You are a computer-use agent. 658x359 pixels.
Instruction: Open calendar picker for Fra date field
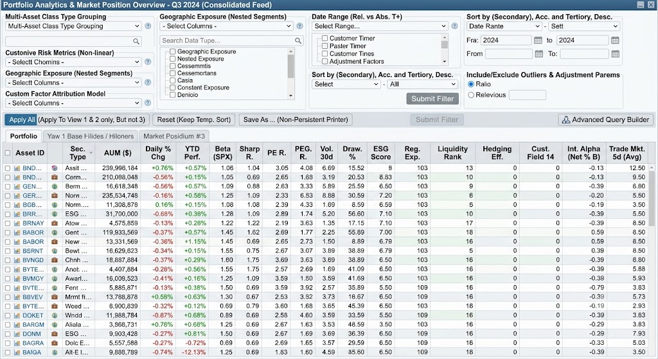538,40
